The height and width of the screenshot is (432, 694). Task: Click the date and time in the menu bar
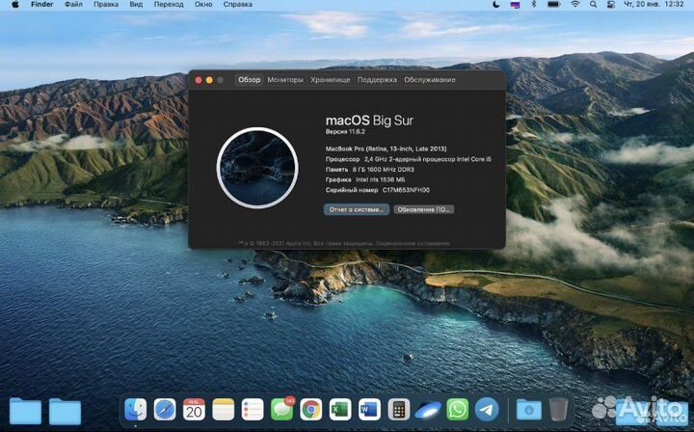point(654,5)
